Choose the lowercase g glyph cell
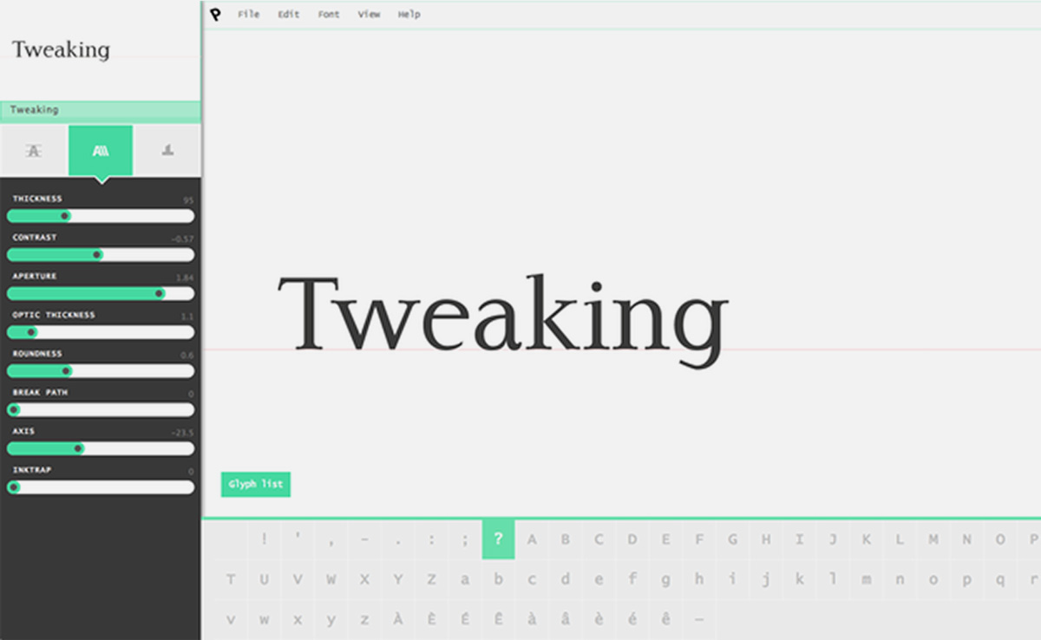The image size is (1041, 640). 665,579
